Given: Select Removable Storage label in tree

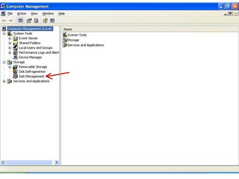Looking at the screenshot, I should pyautogui.click(x=33, y=67).
